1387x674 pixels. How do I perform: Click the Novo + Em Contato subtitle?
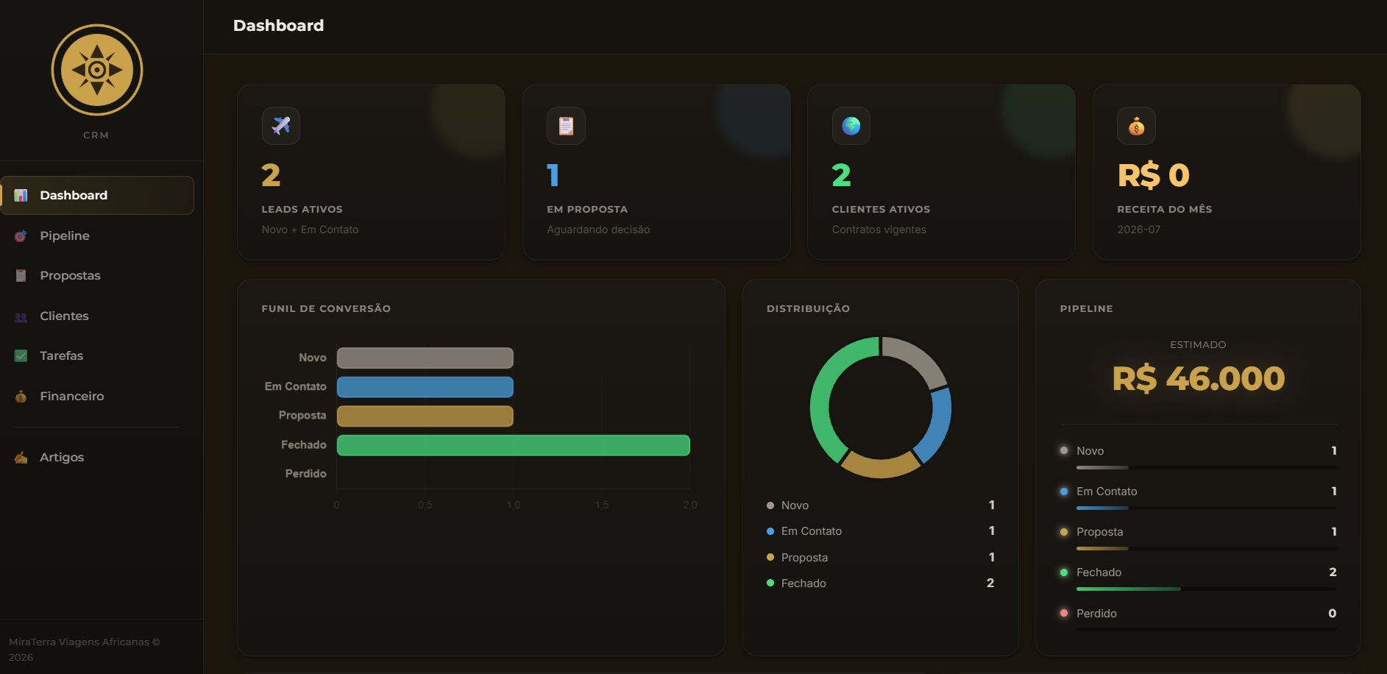(x=310, y=230)
